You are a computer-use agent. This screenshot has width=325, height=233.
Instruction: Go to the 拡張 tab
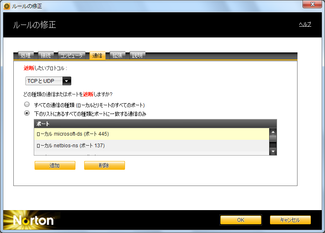tap(117, 55)
